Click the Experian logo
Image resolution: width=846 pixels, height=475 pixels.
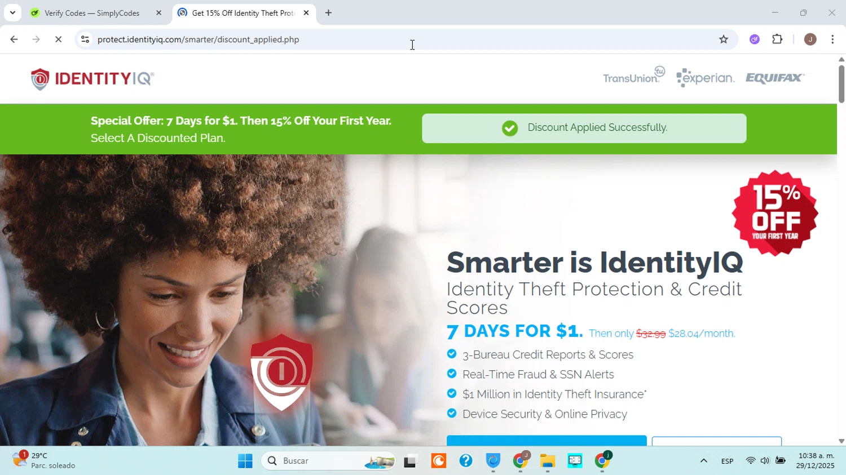[706, 78]
